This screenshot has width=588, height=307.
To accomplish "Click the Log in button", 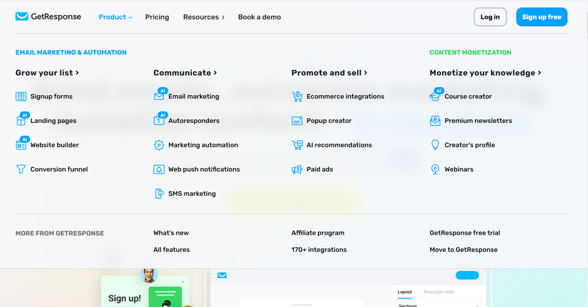I will click(x=490, y=17).
